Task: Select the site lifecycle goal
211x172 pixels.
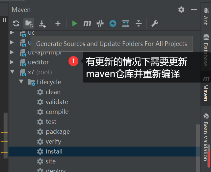Action: pos(51,161)
